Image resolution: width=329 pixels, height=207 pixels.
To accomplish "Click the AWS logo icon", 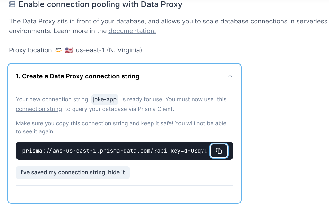I will click(x=58, y=50).
